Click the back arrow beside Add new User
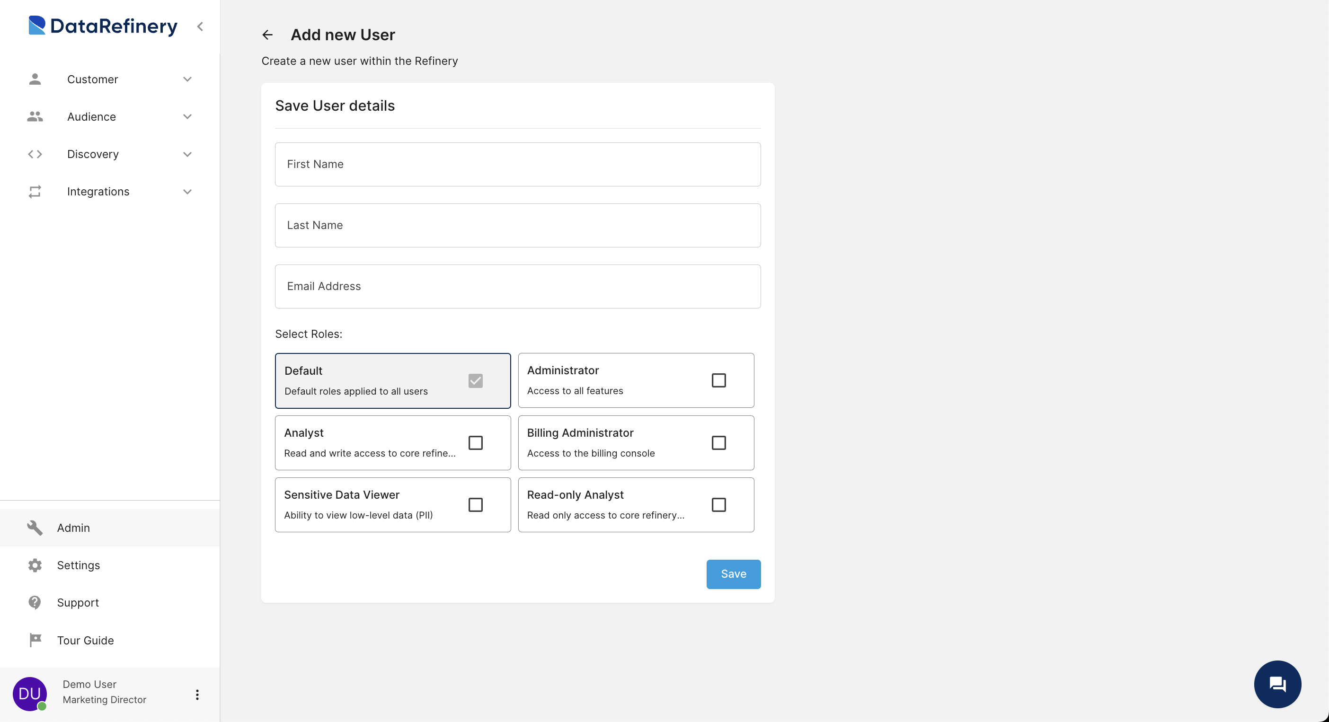 [x=267, y=35]
